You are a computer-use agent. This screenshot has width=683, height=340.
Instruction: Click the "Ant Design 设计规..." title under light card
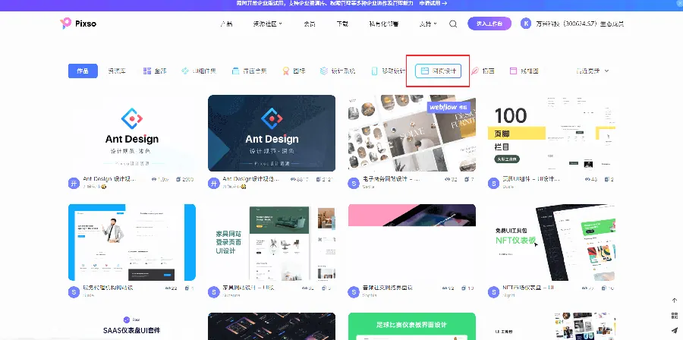(109, 179)
